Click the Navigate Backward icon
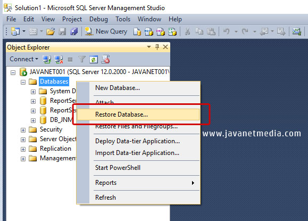The height and width of the screenshot is (221, 308). pos(264,31)
